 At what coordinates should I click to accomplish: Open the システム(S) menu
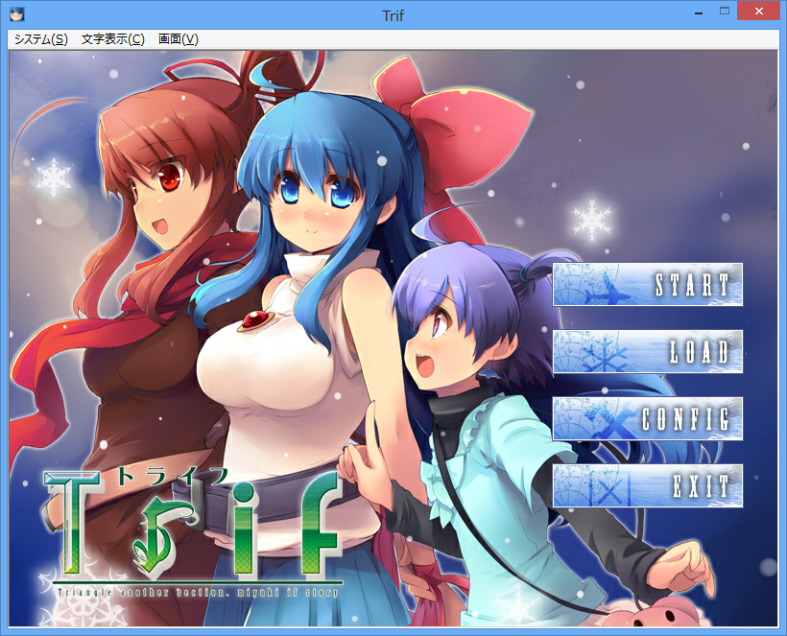[40, 39]
